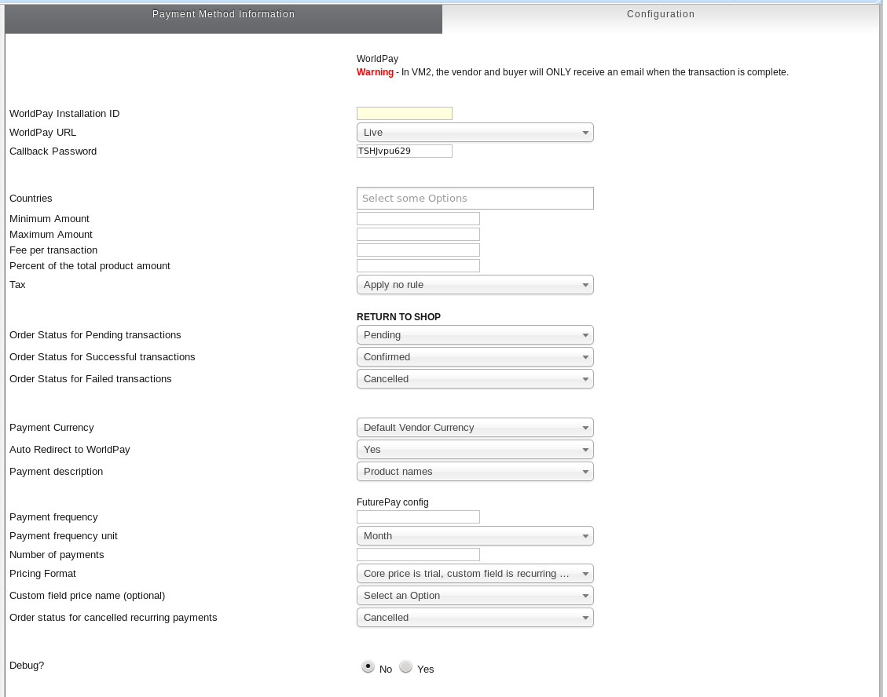The width and height of the screenshot is (887, 697).
Task: Click the Pricing Format label
Action: pos(42,574)
